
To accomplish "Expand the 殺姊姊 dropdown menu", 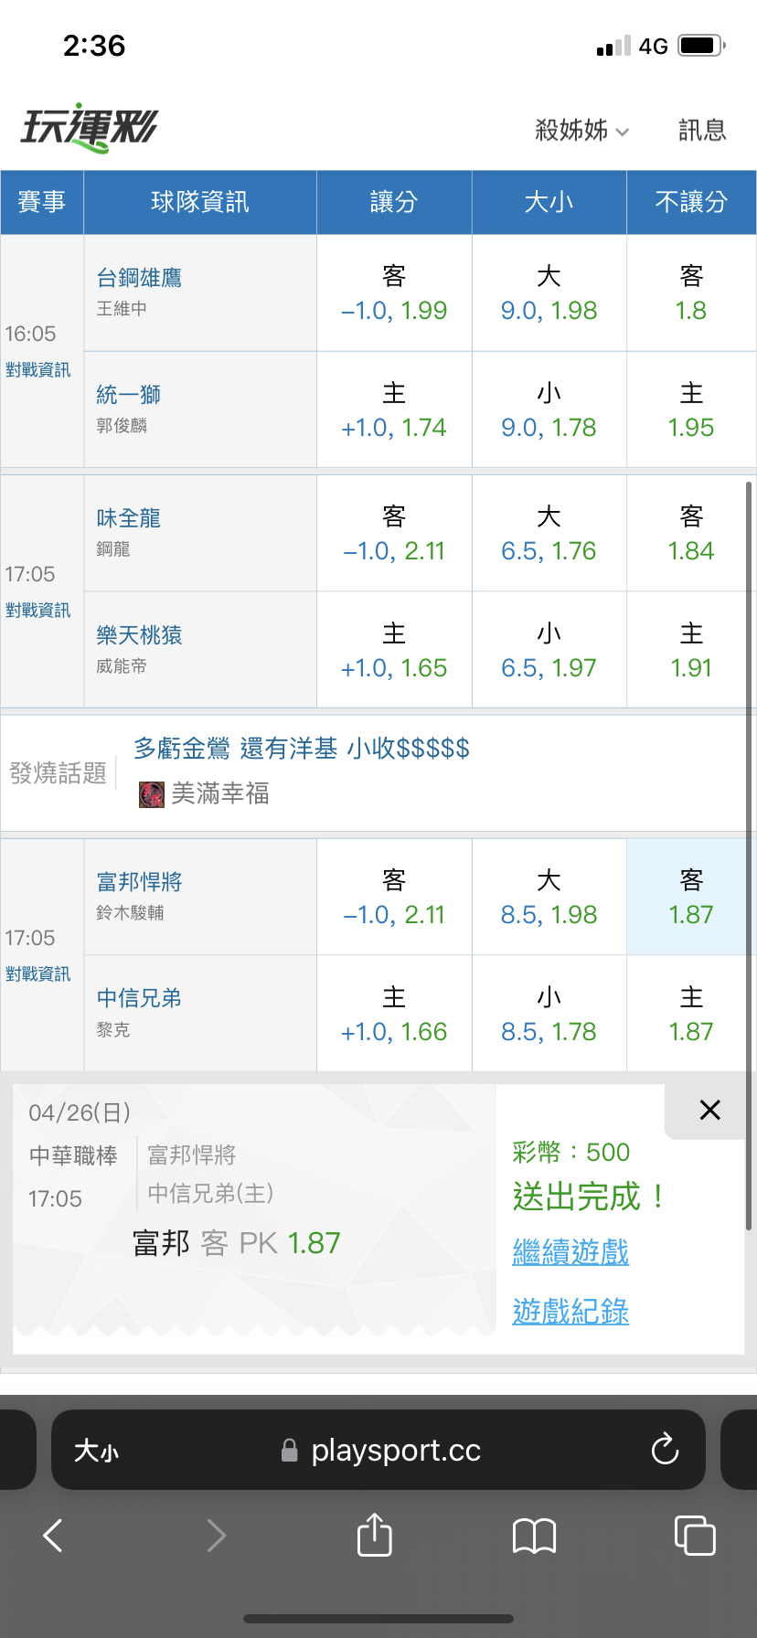I will click(581, 131).
